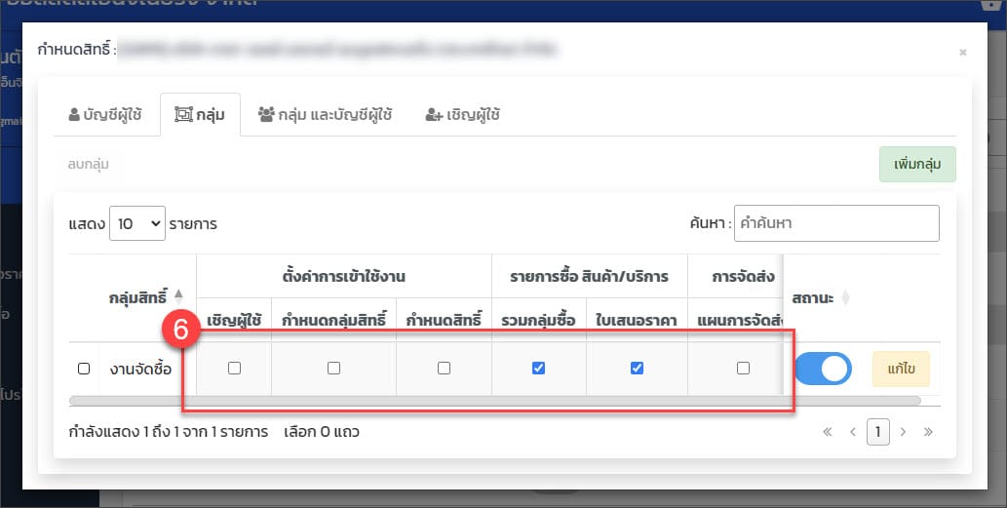Image resolution: width=1007 pixels, height=508 pixels.
Task: Uncheck the ใบเสนอราคา checkbox
Action: coord(637,369)
